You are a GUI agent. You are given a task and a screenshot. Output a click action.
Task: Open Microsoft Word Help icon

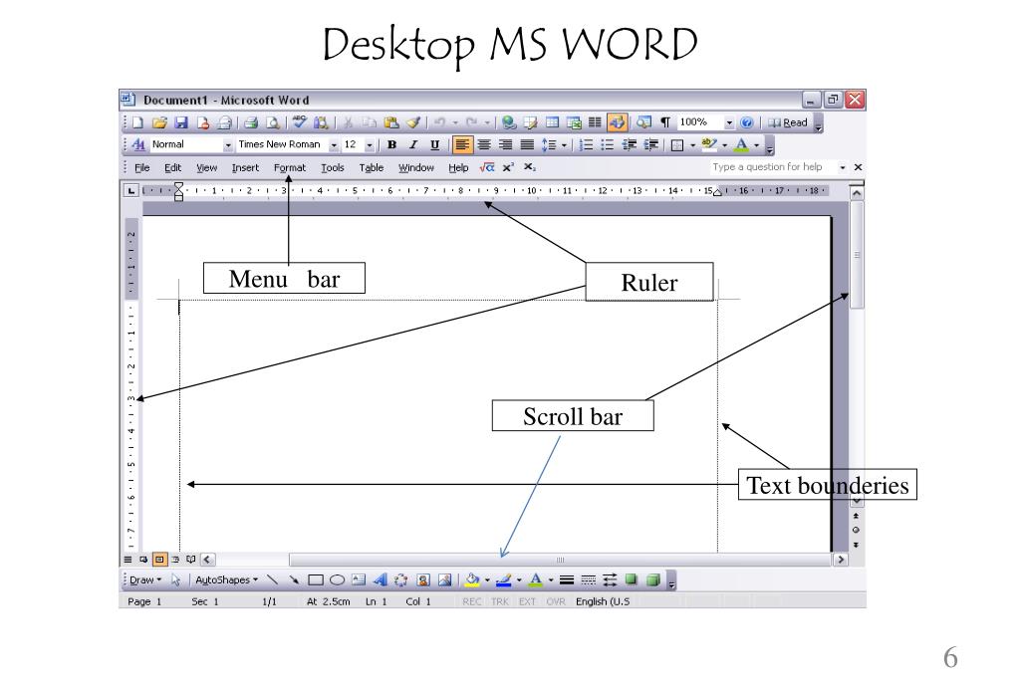tap(747, 122)
